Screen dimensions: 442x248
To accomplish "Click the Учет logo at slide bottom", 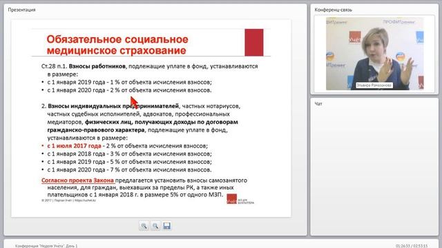I will pyautogui.click(x=240, y=199).
